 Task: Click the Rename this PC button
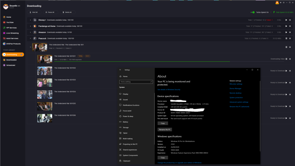[x=165, y=129]
